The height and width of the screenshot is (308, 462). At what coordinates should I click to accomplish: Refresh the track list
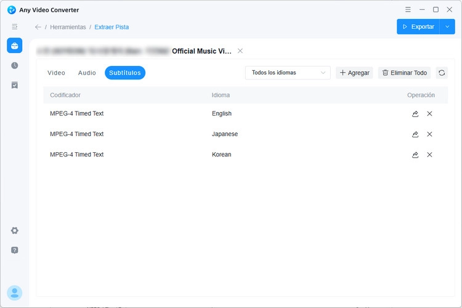442,73
